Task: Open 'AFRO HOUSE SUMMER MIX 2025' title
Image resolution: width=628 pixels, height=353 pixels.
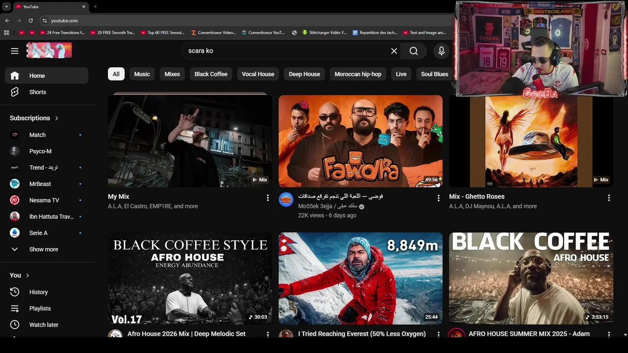Action: pos(529,334)
